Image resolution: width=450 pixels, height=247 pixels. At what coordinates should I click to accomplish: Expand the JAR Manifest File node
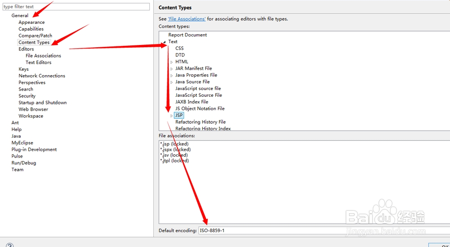[171, 69]
